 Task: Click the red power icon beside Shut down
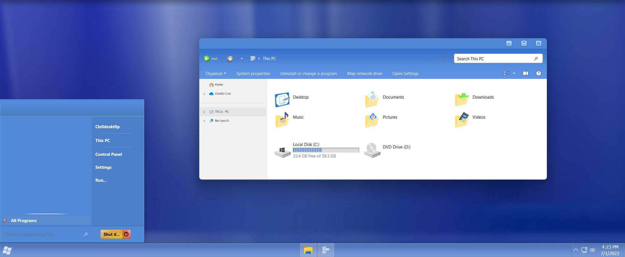pyautogui.click(x=126, y=234)
